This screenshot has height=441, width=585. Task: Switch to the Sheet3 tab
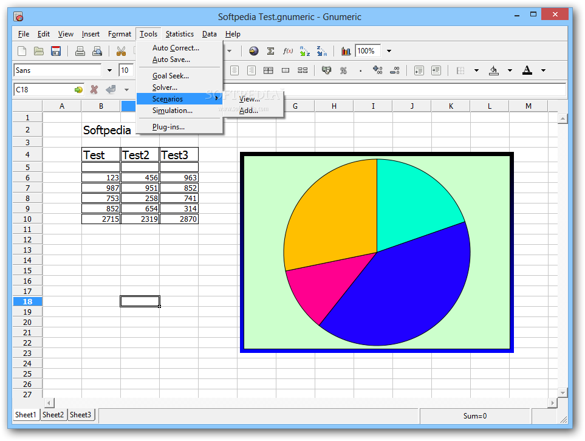point(81,415)
